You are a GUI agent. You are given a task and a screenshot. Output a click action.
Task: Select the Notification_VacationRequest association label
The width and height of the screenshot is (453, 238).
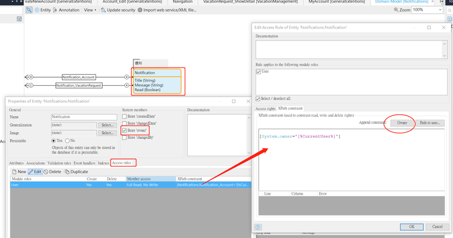(79, 86)
